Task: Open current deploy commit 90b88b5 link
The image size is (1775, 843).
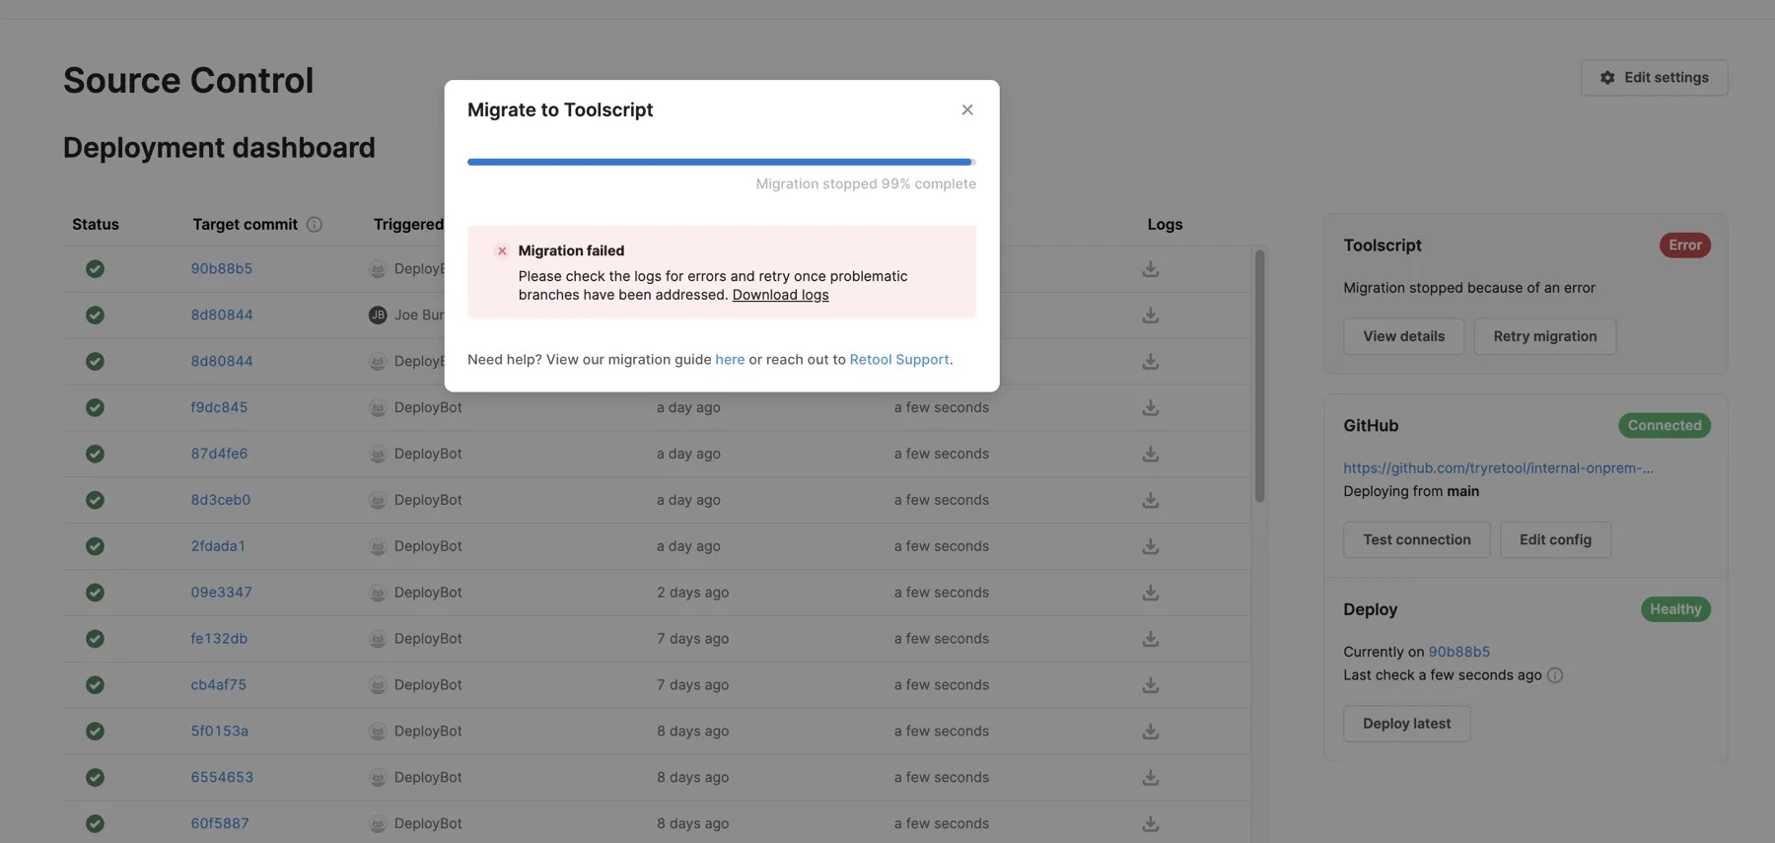Action: [1458, 652]
